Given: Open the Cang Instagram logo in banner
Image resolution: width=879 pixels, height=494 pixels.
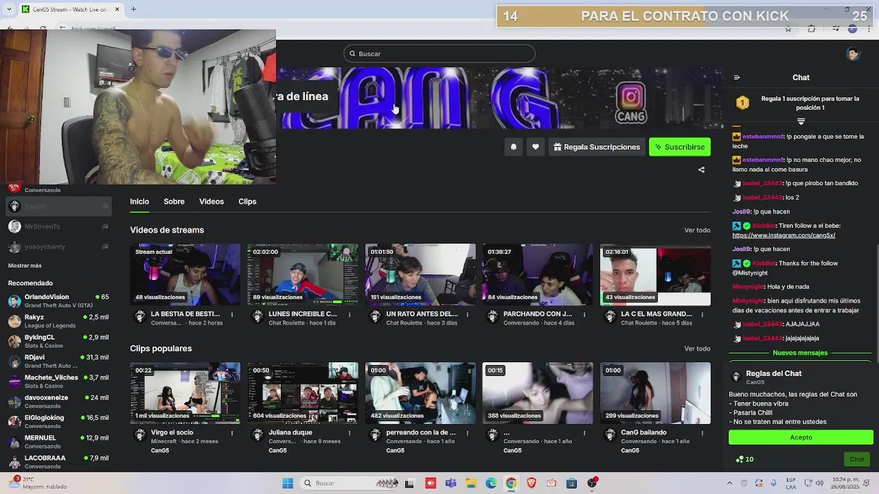Looking at the screenshot, I should tap(630, 102).
